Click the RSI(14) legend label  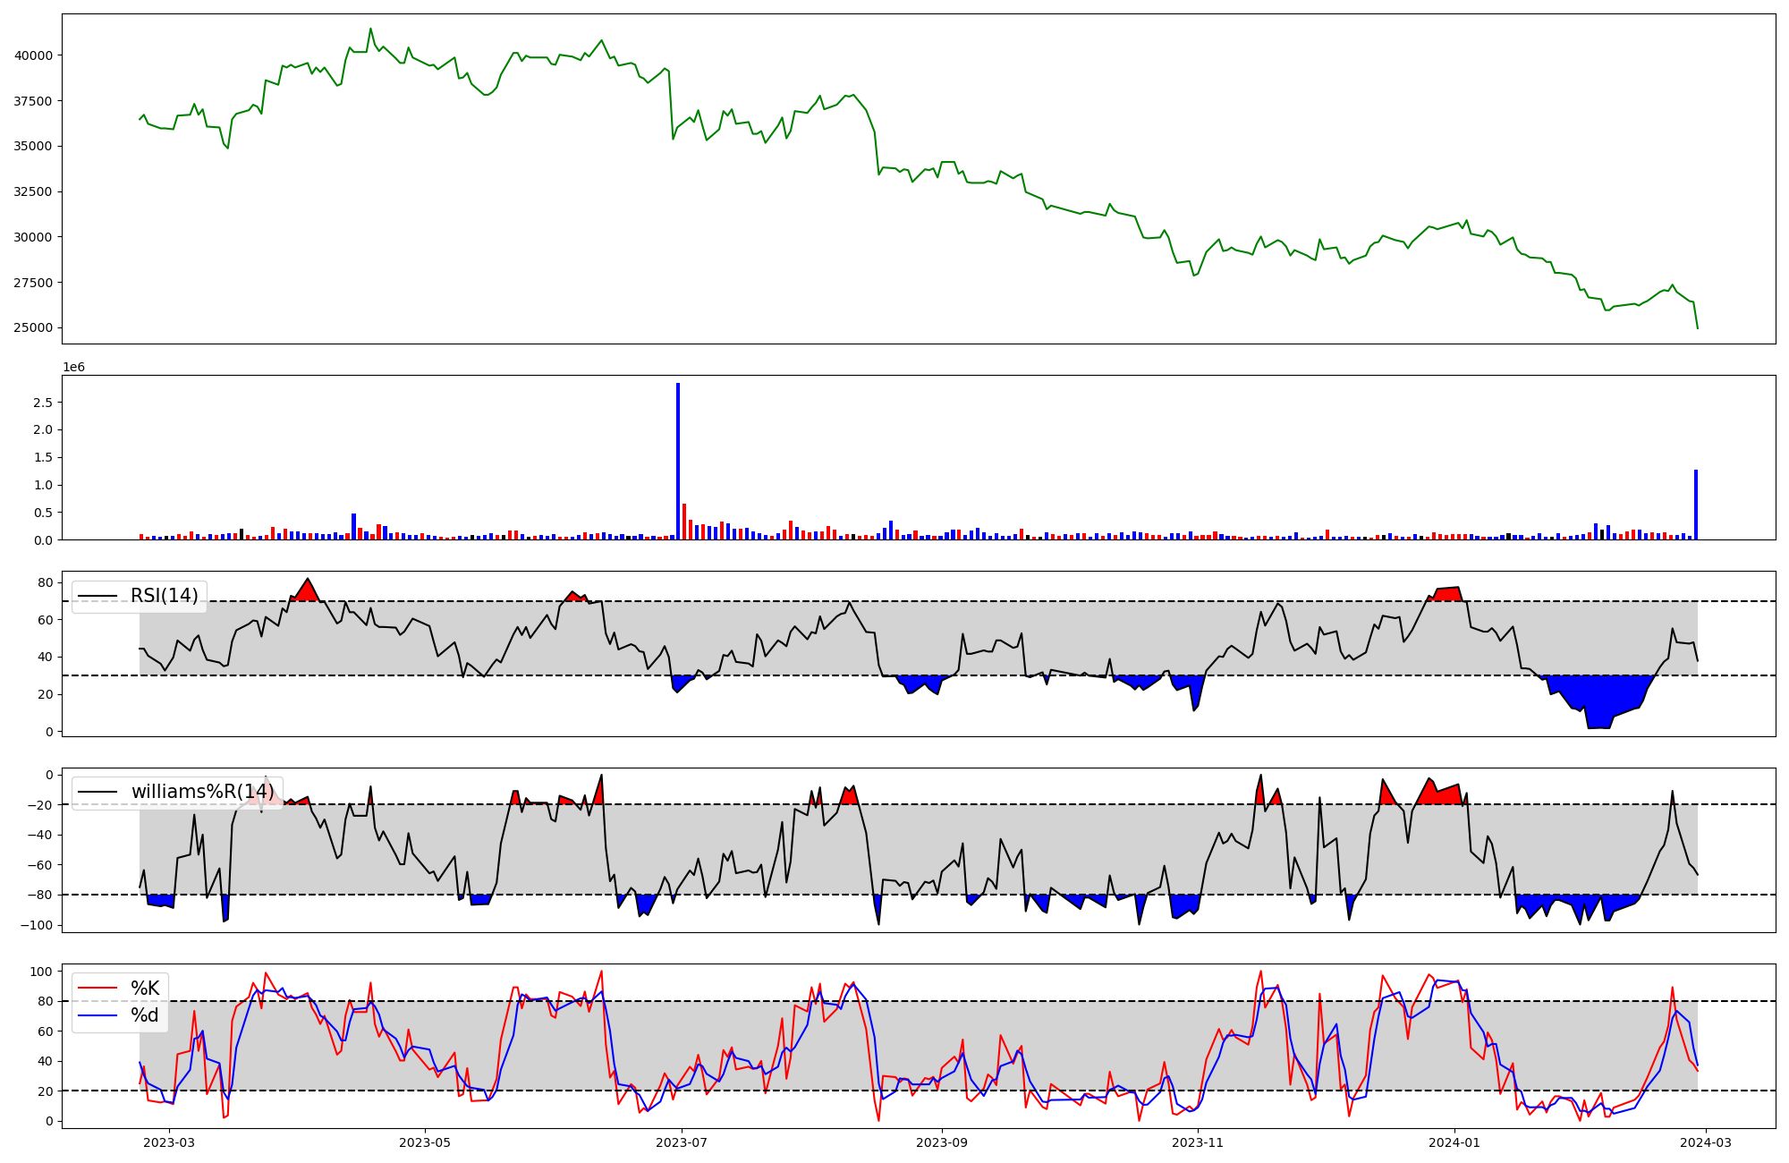pos(165,596)
